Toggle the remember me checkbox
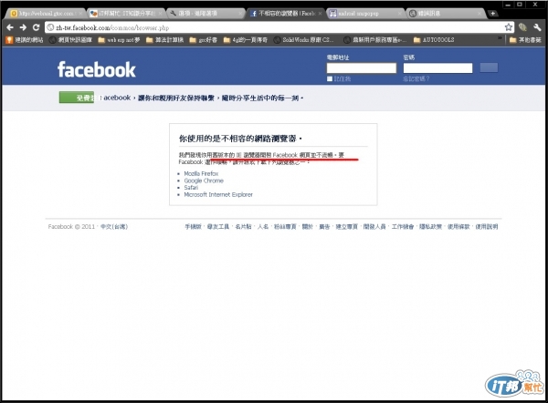This screenshot has width=548, height=403. (x=329, y=78)
